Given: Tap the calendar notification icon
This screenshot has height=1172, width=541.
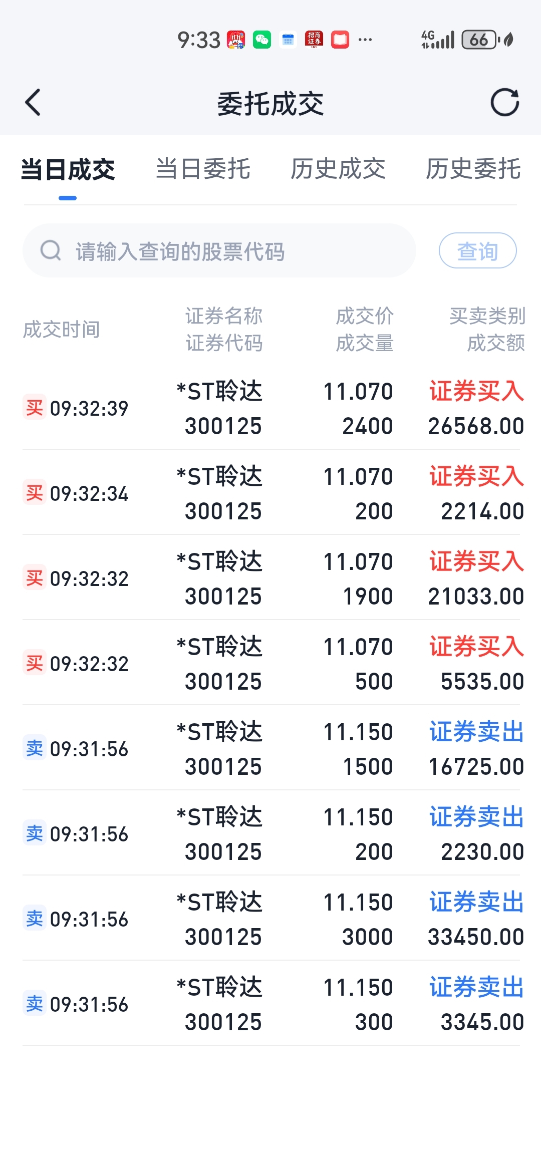Looking at the screenshot, I should pyautogui.click(x=288, y=40).
